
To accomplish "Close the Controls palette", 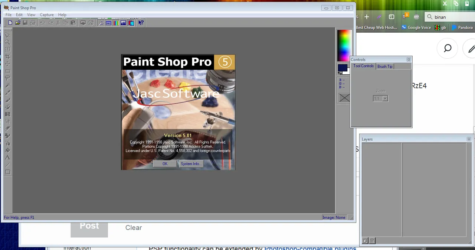I will click(409, 59).
